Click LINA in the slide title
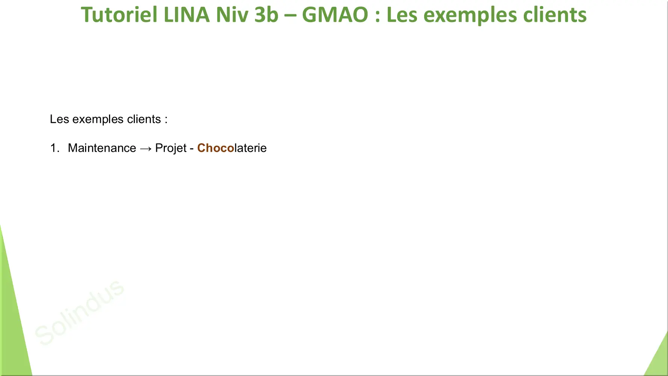Viewport: 668px width, 376px height. 187,15
